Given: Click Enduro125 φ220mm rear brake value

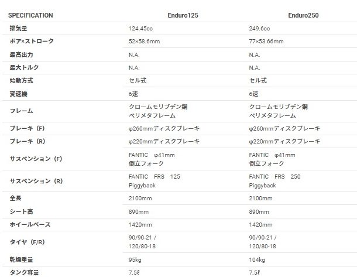Looking at the screenshot, I should click(x=164, y=142).
